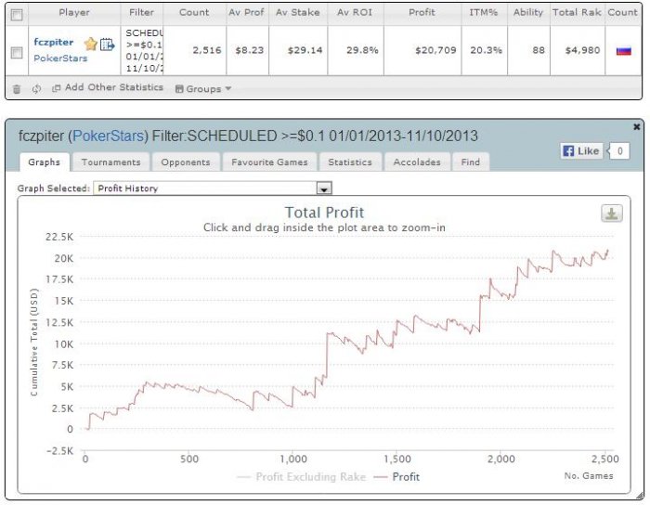
Task: Click the refresh statistics icon
Action: [36, 89]
